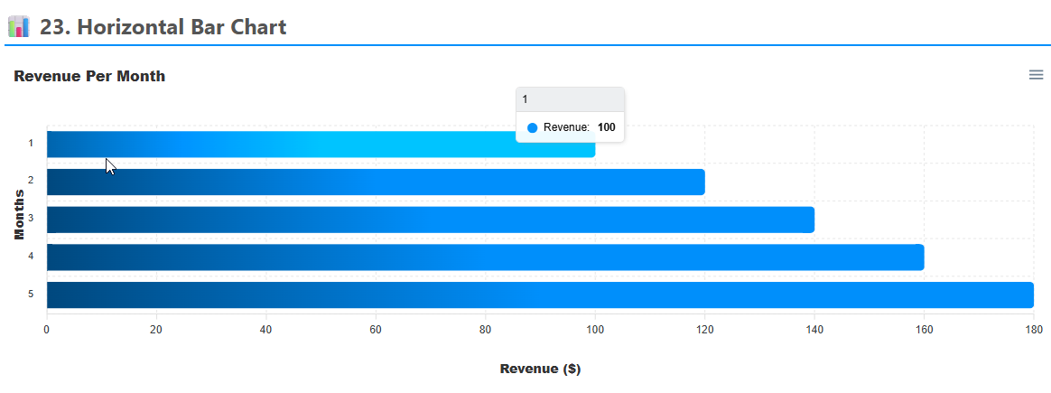
Task: Click the 'Revenue Per Month' chart title
Action: (89, 77)
